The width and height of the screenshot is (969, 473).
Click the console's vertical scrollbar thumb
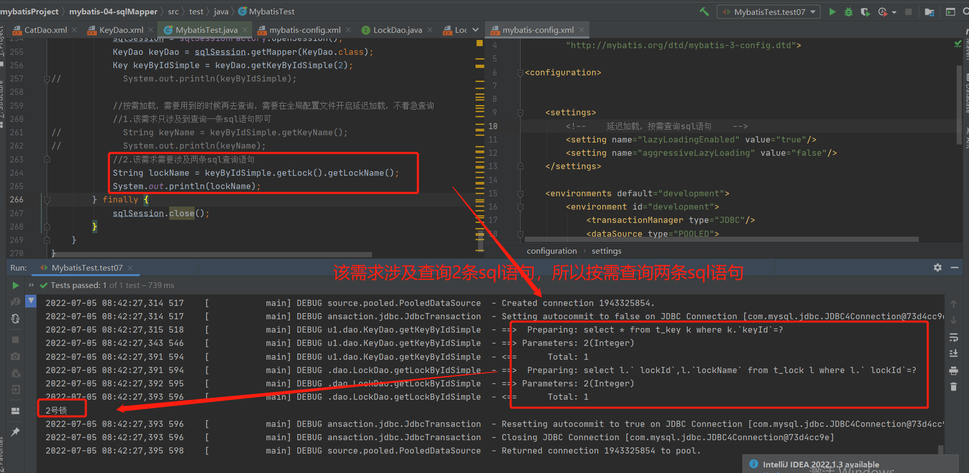(x=941, y=450)
